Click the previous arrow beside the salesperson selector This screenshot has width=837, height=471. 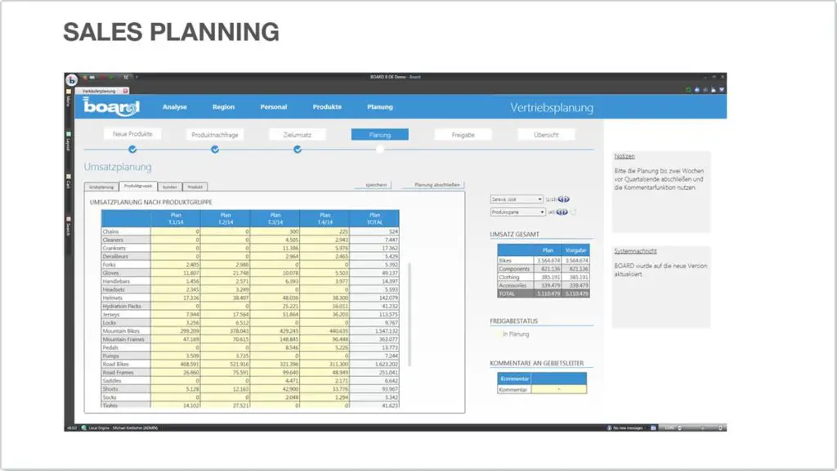coord(561,200)
